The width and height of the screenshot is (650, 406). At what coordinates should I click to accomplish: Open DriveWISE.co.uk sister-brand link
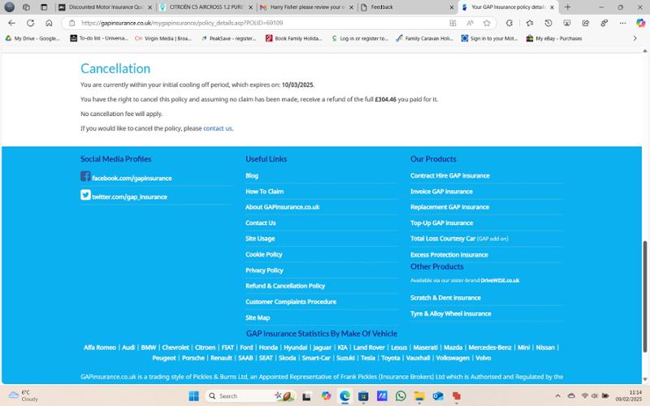(500, 280)
